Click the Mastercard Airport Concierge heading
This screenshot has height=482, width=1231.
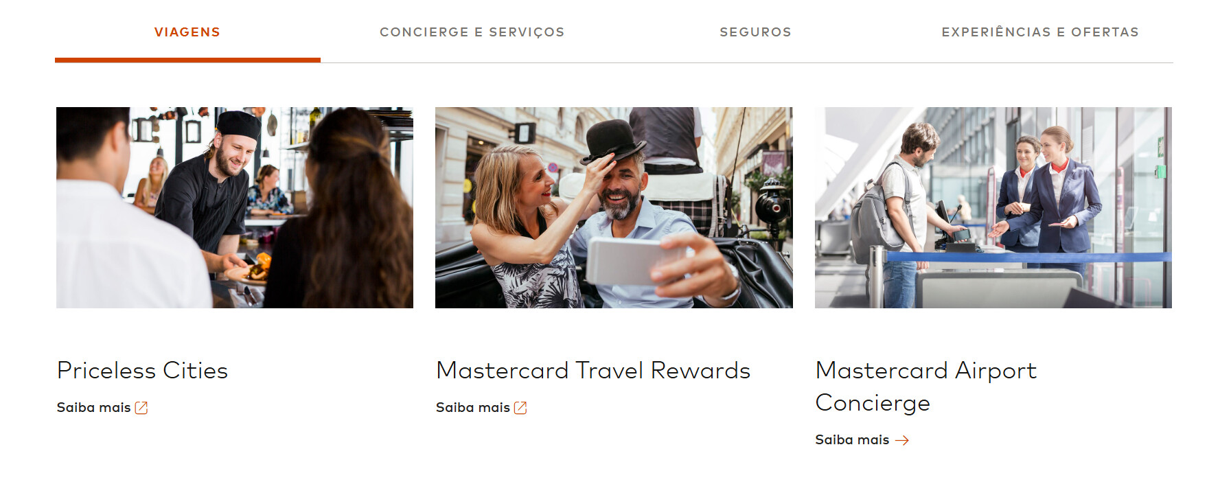925,386
